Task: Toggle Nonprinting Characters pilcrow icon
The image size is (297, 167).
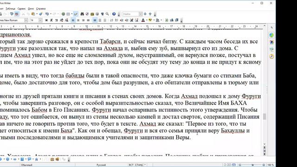Action: pos(102,14)
